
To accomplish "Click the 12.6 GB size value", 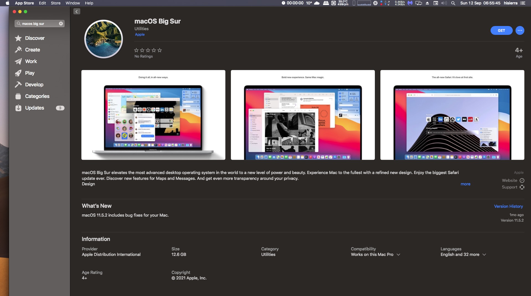I will tap(179, 255).
